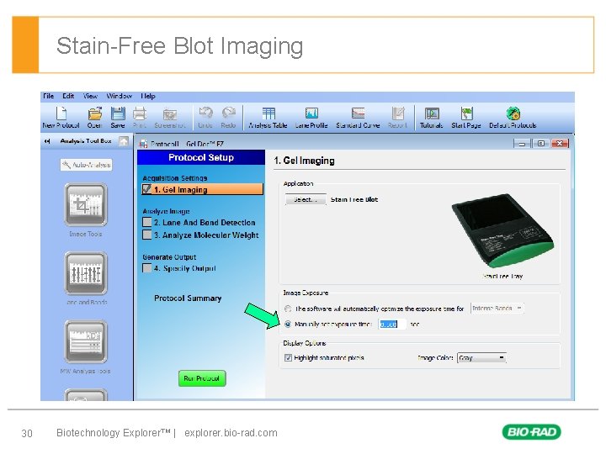Open the File menu
Image resolution: width=606 pixels, height=454 pixels.
(x=48, y=96)
